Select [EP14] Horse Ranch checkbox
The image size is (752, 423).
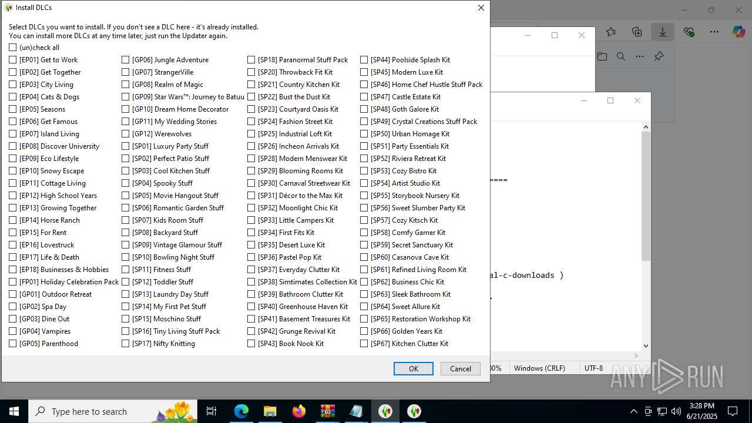(x=13, y=220)
